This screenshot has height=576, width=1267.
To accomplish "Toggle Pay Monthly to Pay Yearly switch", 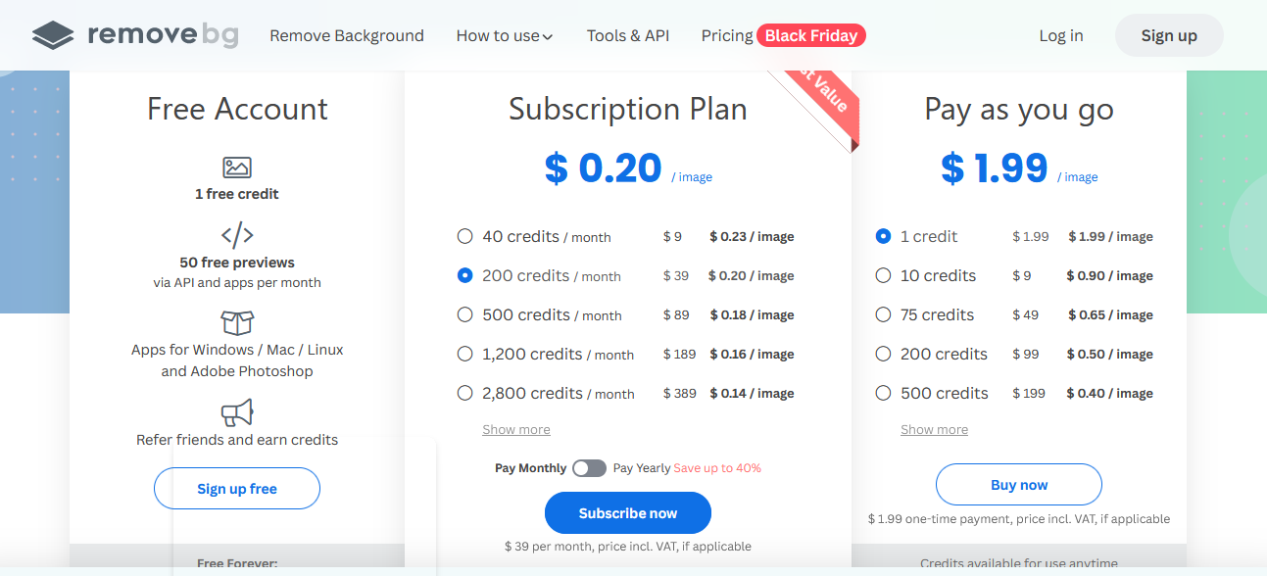I will pos(590,468).
